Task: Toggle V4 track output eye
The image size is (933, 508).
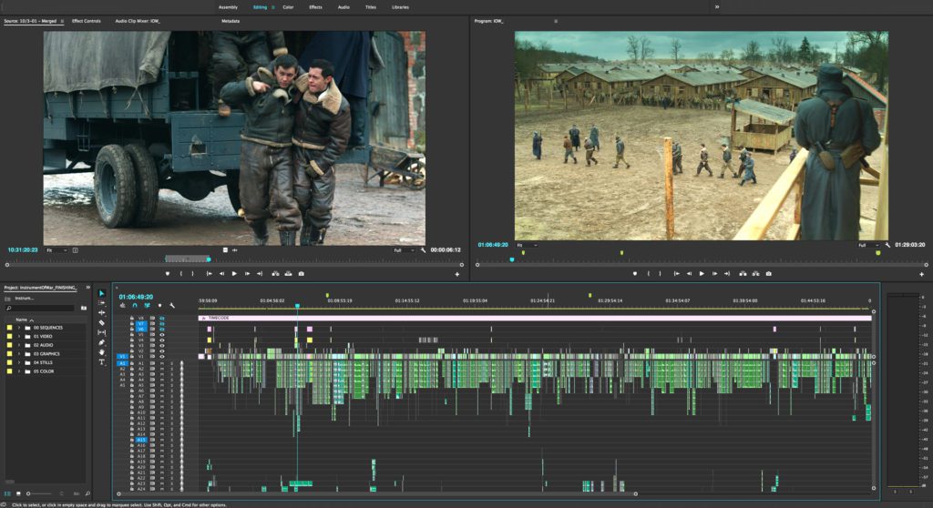Action: [x=162, y=340]
